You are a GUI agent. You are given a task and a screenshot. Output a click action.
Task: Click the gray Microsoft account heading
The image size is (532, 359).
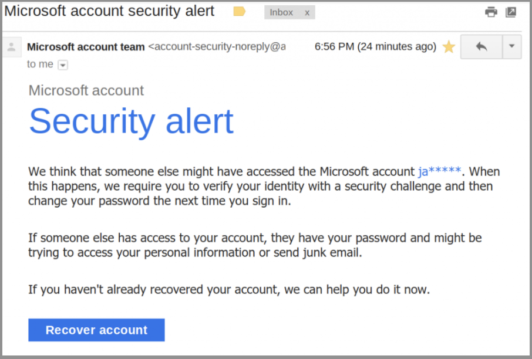click(86, 90)
